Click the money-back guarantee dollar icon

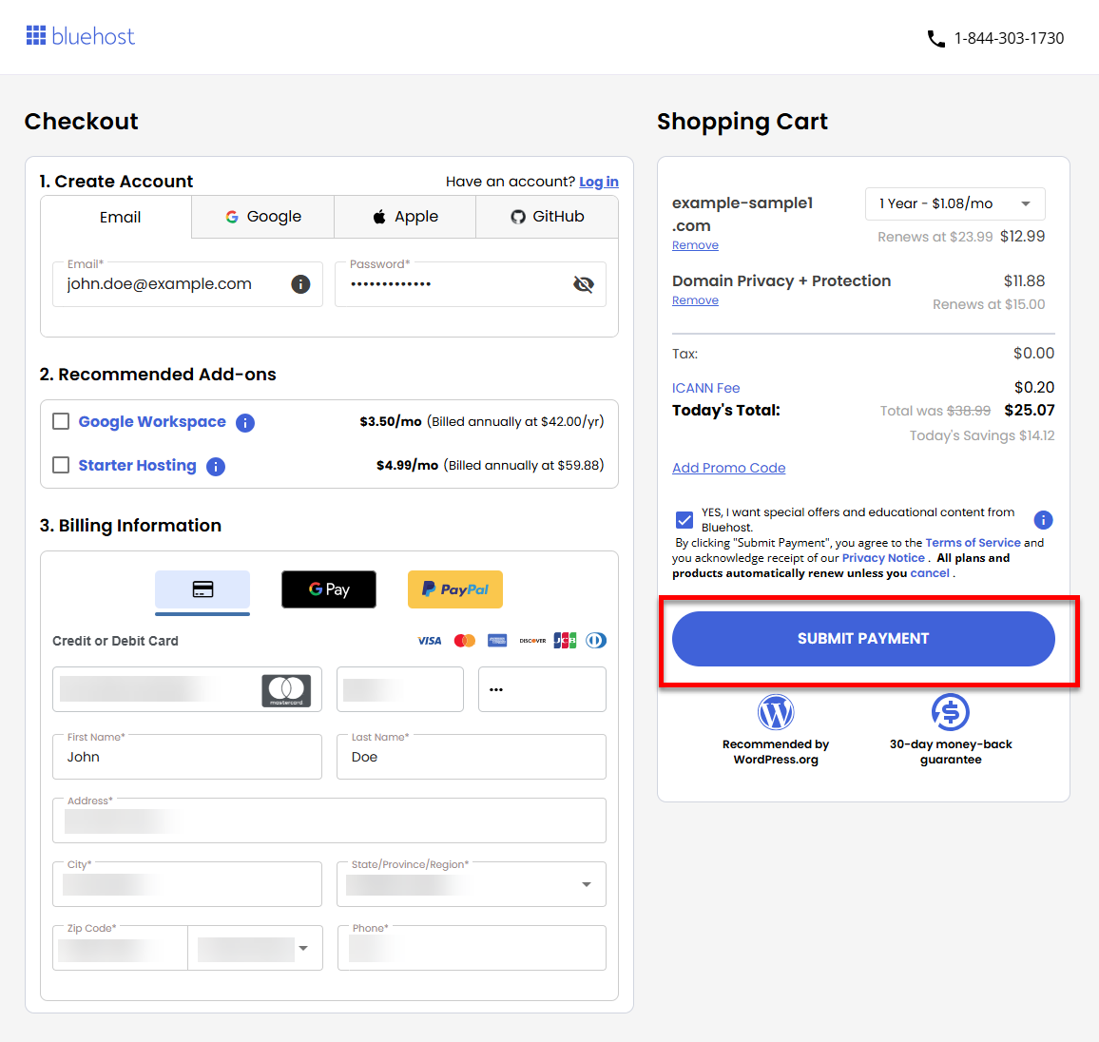(x=951, y=713)
